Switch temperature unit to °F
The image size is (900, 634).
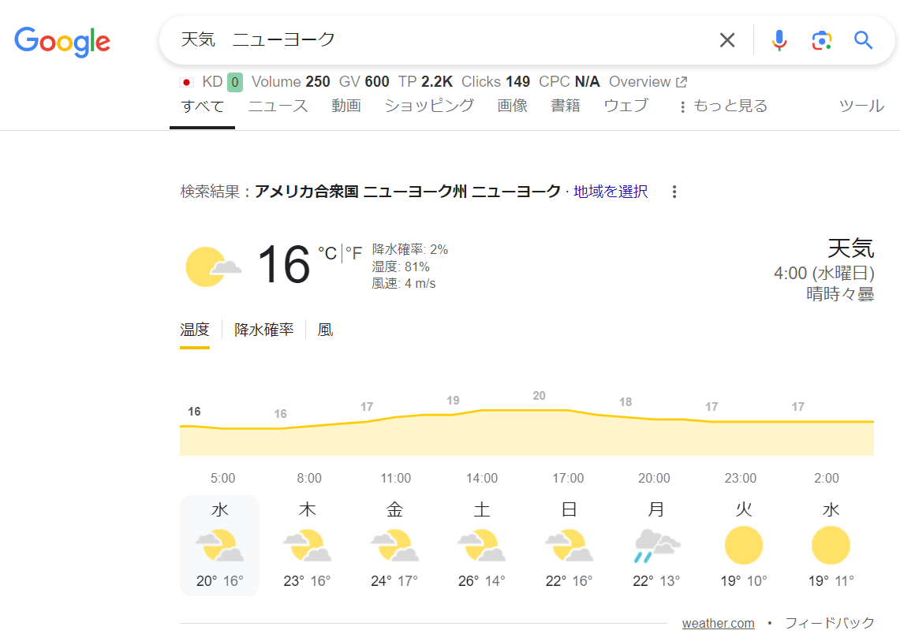[353, 253]
